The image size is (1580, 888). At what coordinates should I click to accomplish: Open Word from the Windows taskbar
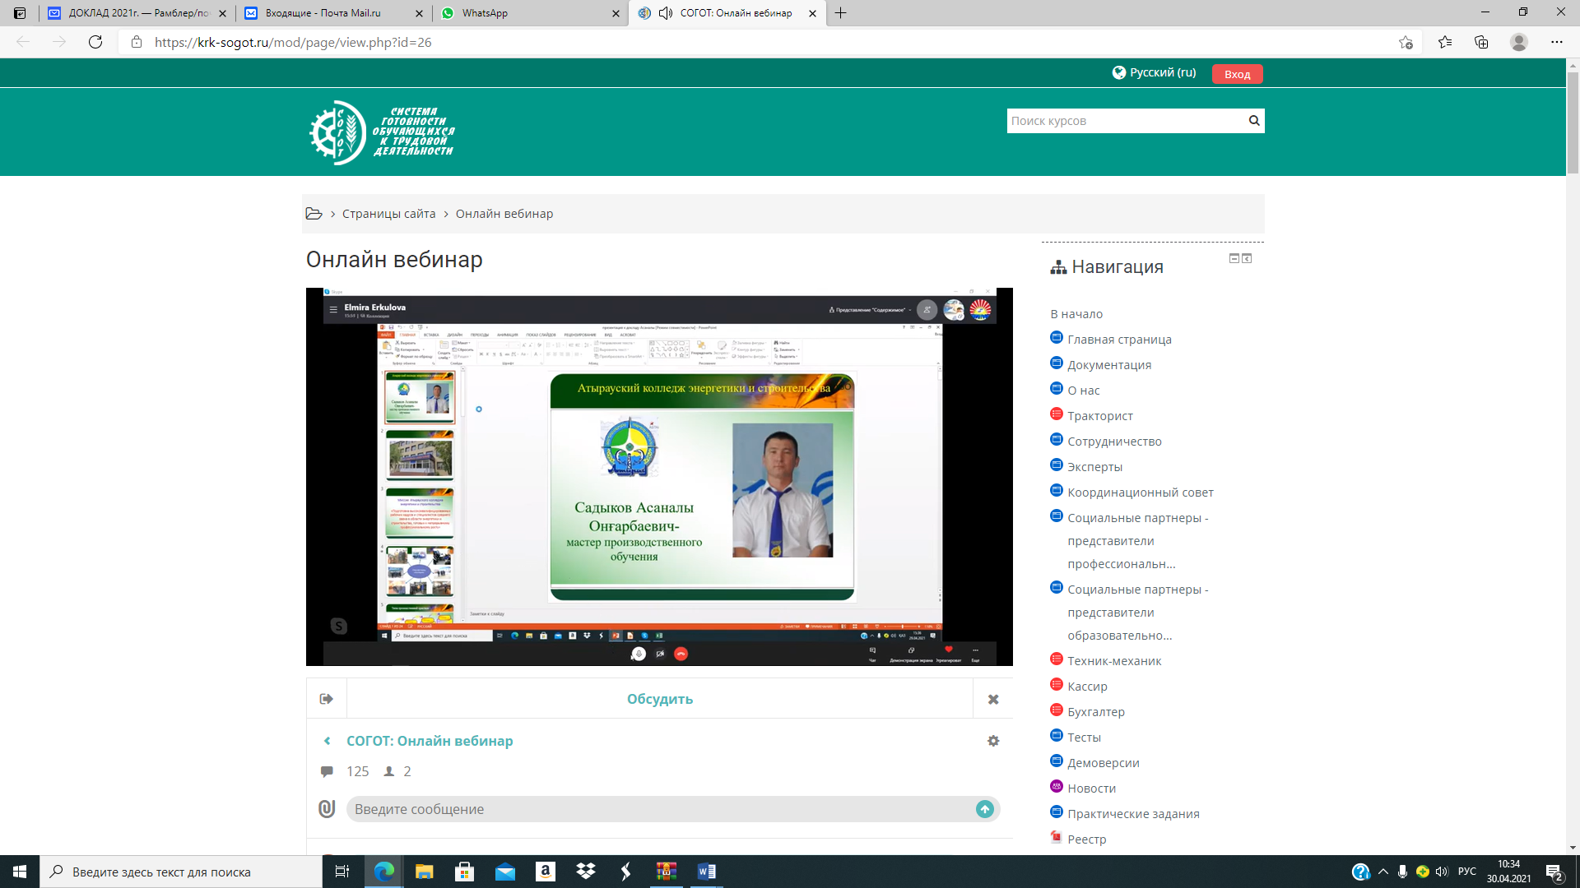tap(706, 872)
